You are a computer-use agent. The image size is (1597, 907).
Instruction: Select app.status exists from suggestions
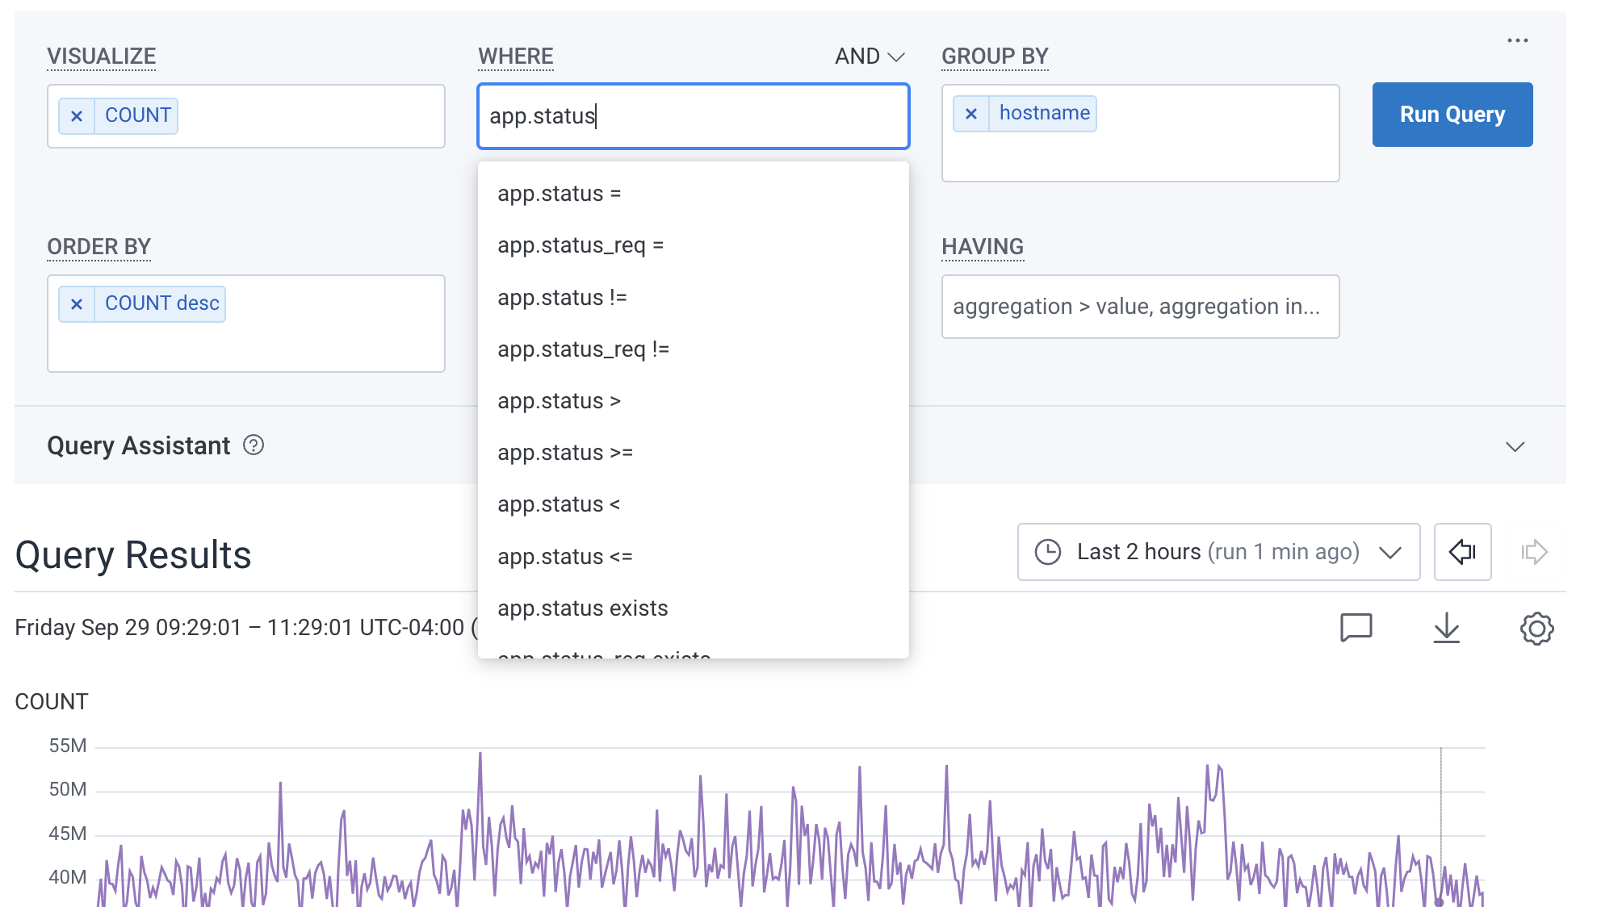583,608
